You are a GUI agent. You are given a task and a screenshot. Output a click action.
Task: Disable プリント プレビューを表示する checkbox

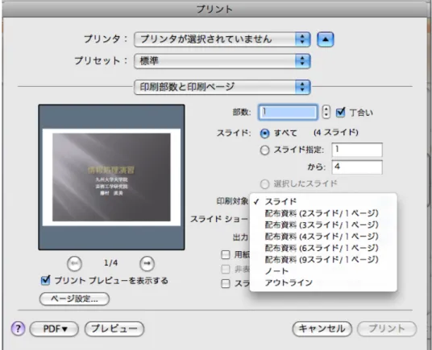click(x=46, y=281)
